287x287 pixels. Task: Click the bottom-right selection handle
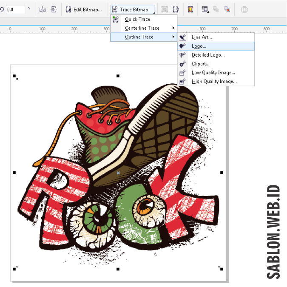pos(222,269)
